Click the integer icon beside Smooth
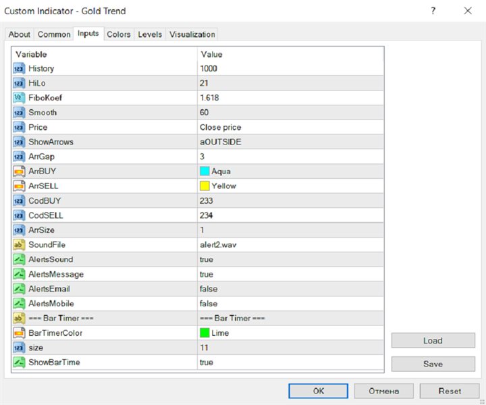Image resolution: width=486 pixels, height=405 pixels. [19, 113]
